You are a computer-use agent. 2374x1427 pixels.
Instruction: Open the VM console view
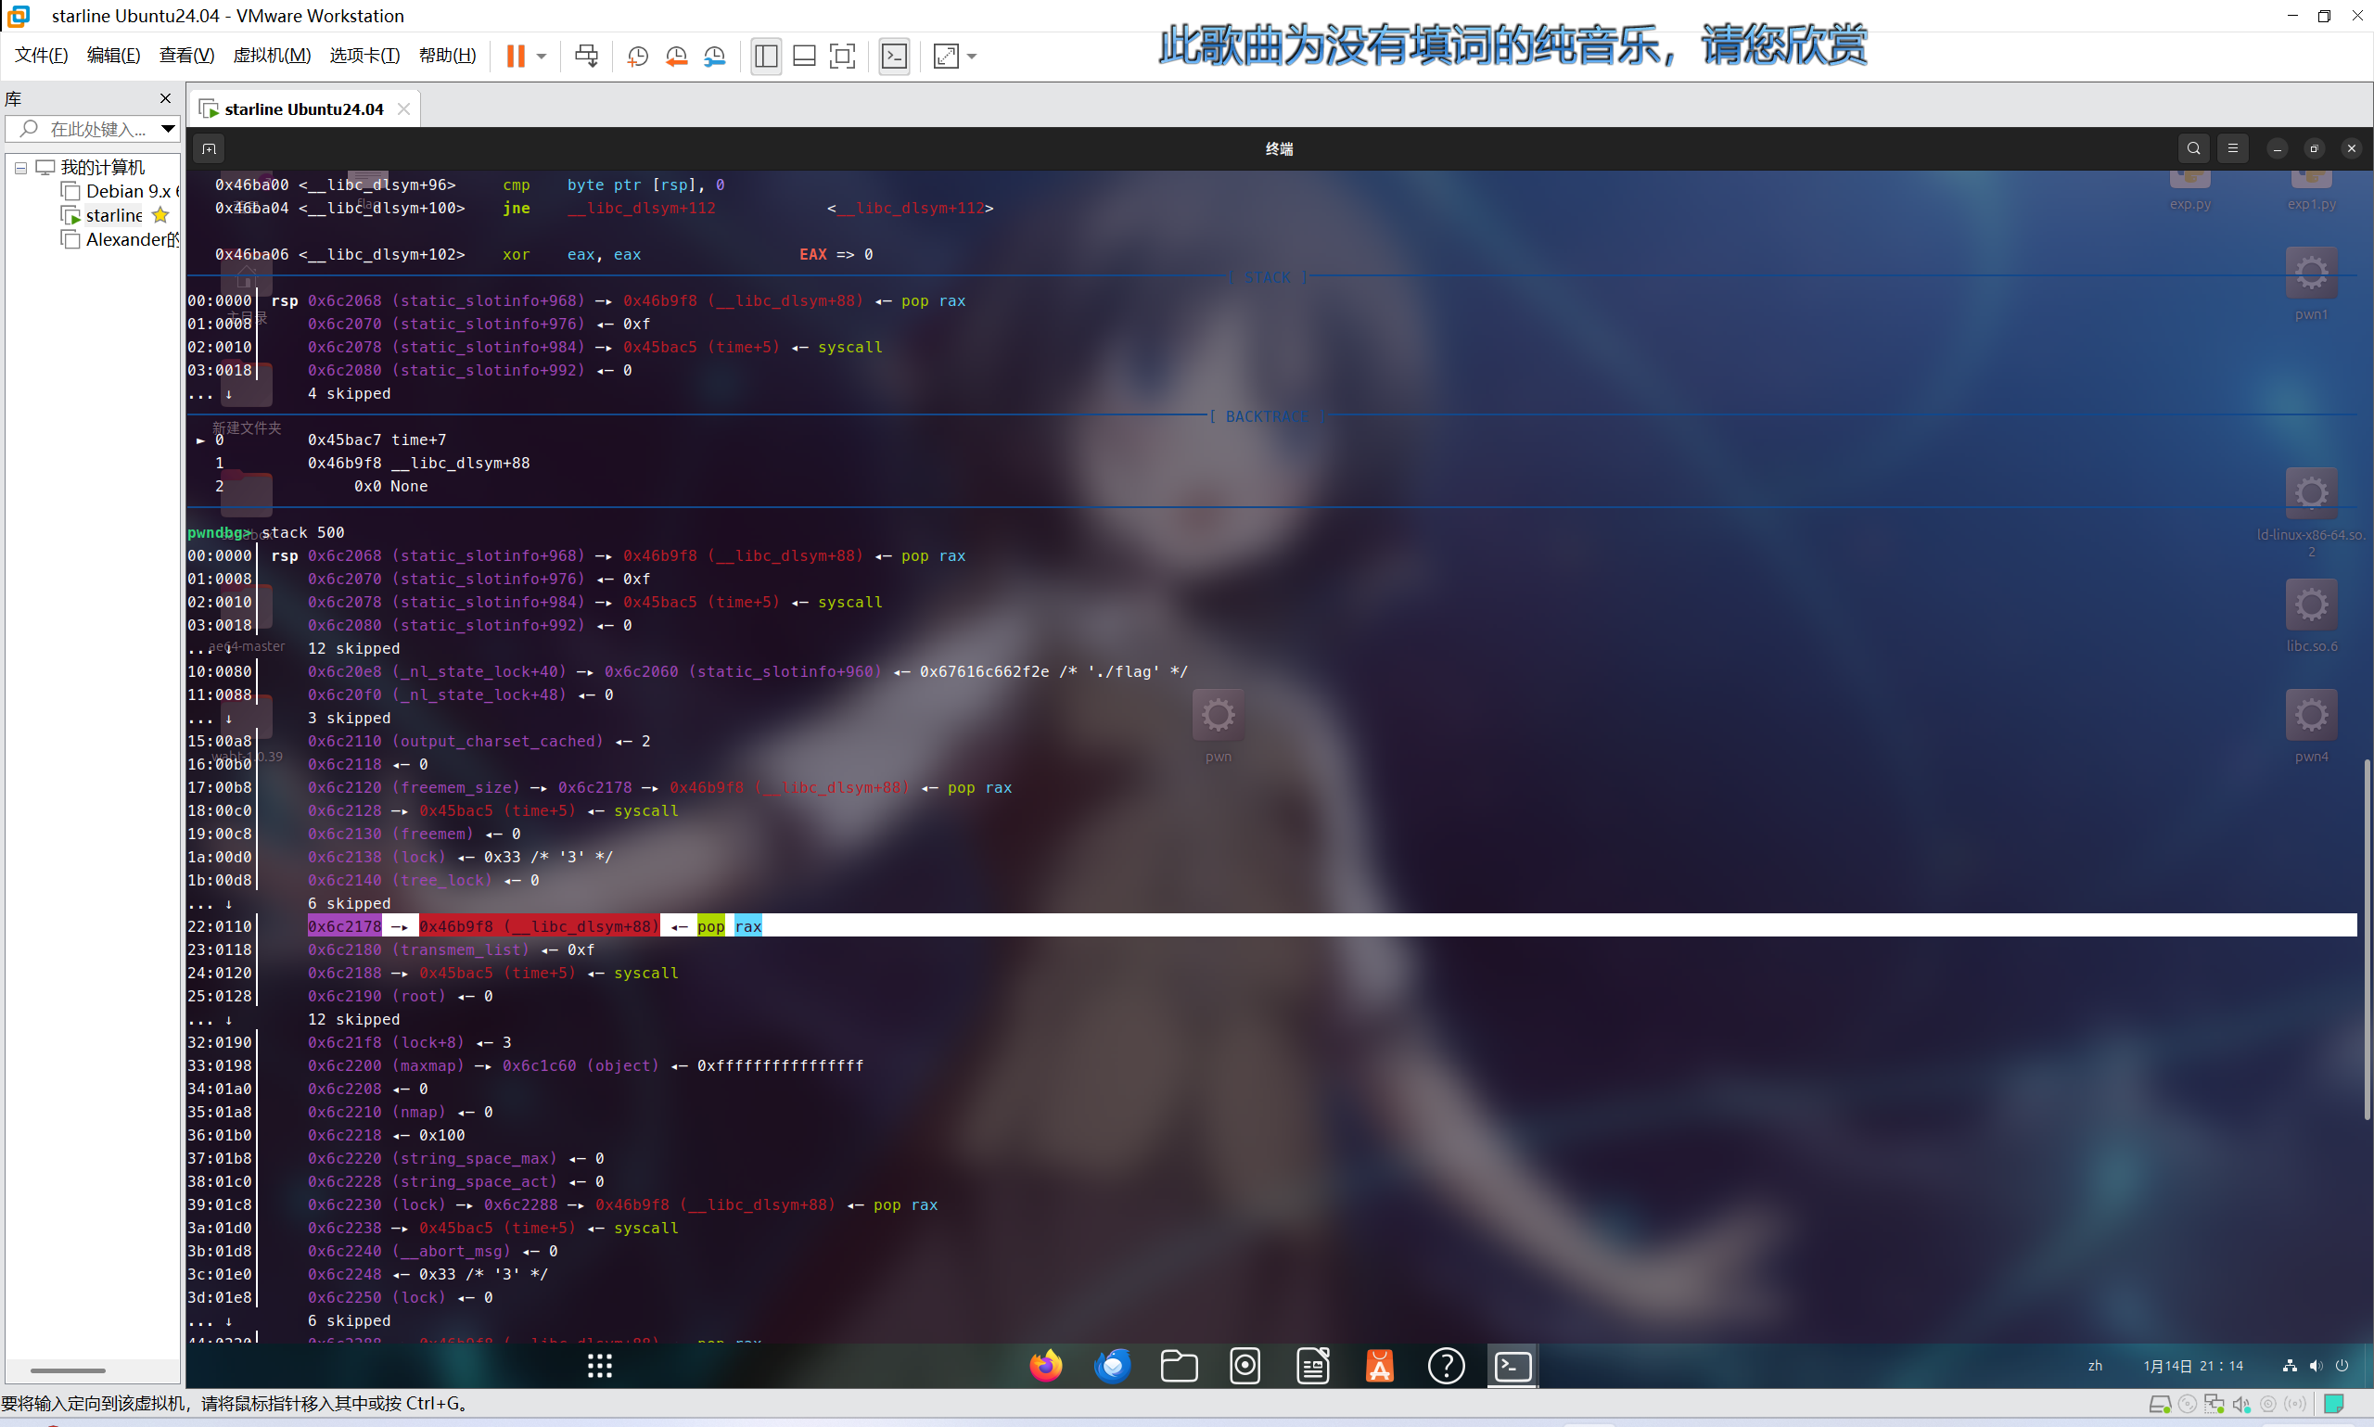894,56
